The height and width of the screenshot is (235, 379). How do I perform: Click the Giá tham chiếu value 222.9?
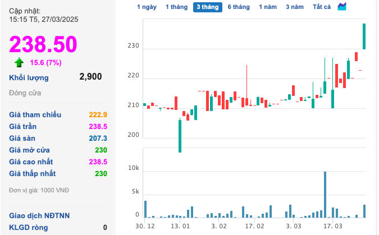(x=98, y=114)
